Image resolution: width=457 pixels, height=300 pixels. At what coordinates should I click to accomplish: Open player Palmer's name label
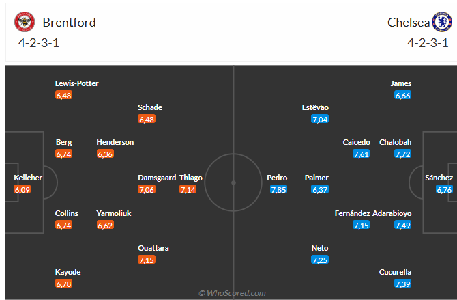click(x=316, y=178)
